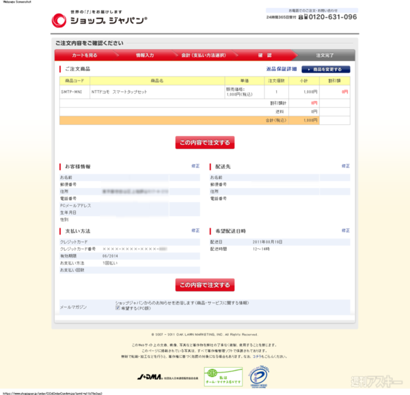Click the delivery date 2011年08月19日
Image resolution: width=410 pixels, height=395 pixels.
267,242
